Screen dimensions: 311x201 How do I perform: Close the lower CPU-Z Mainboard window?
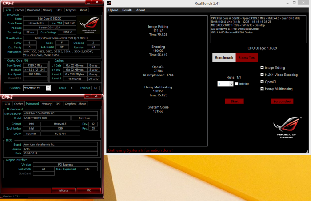click(96, 96)
